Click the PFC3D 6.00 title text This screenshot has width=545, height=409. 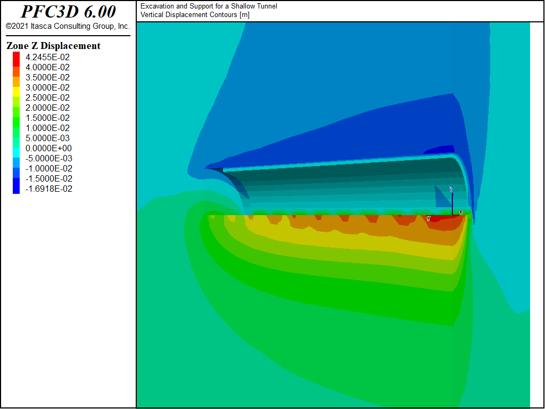(x=68, y=12)
